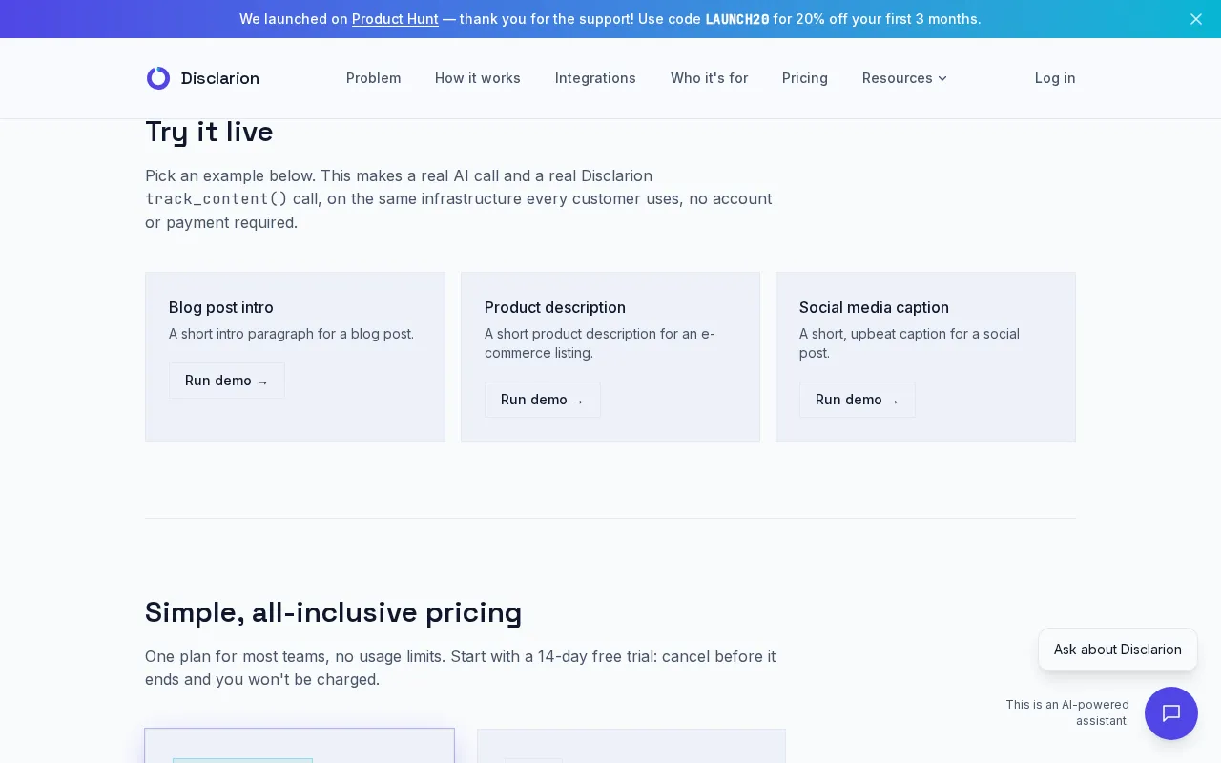1221x763 pixels.
Task: Navigate to Pricing in header
Action: [805, 78]
